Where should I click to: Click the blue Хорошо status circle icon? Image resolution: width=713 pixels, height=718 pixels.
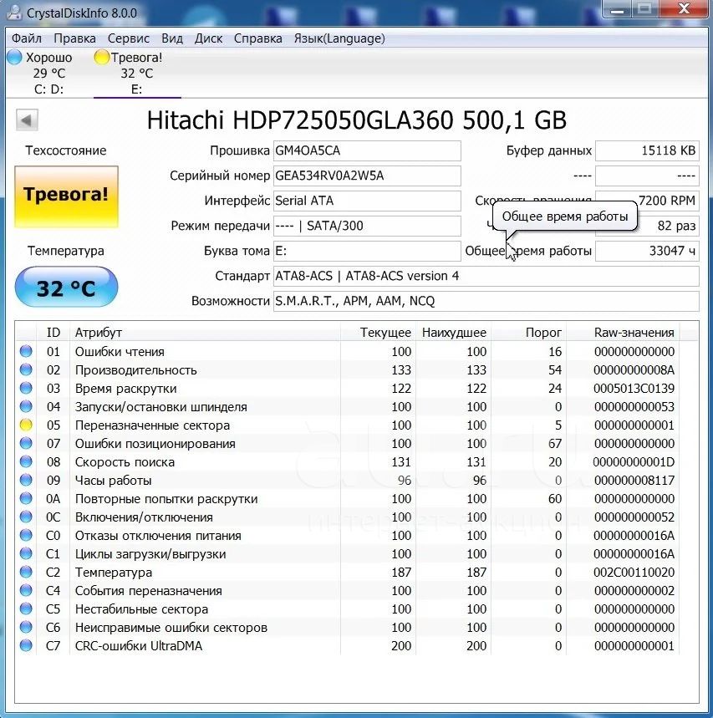tap(14, 57)
